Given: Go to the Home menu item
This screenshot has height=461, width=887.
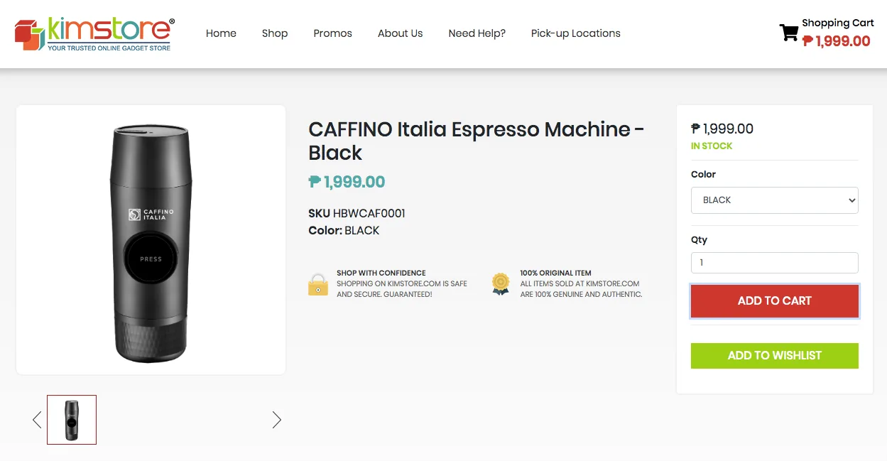Looking at the screenshot, I should [221, 33].
